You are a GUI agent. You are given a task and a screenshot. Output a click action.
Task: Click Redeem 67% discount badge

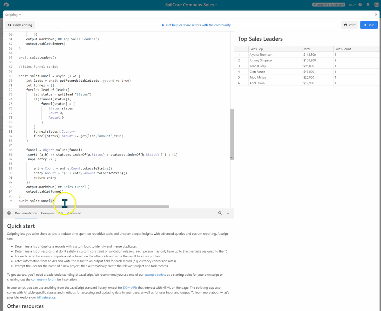point(328,5)
